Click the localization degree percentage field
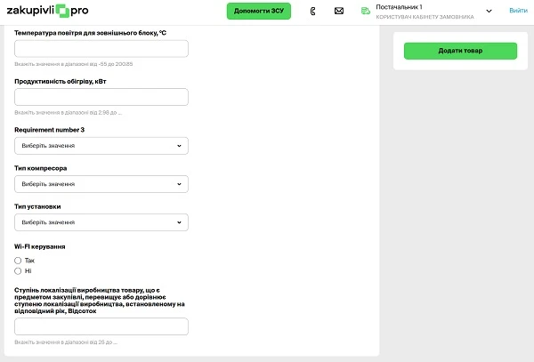 pyautogui.click(x=101, y=326)
